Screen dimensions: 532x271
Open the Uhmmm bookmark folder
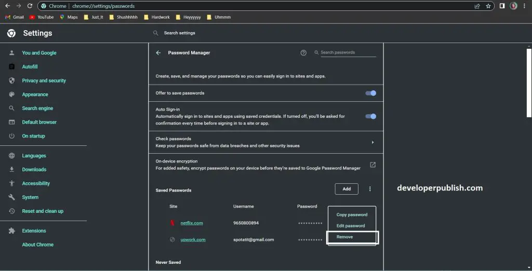(x=219, y=17)
